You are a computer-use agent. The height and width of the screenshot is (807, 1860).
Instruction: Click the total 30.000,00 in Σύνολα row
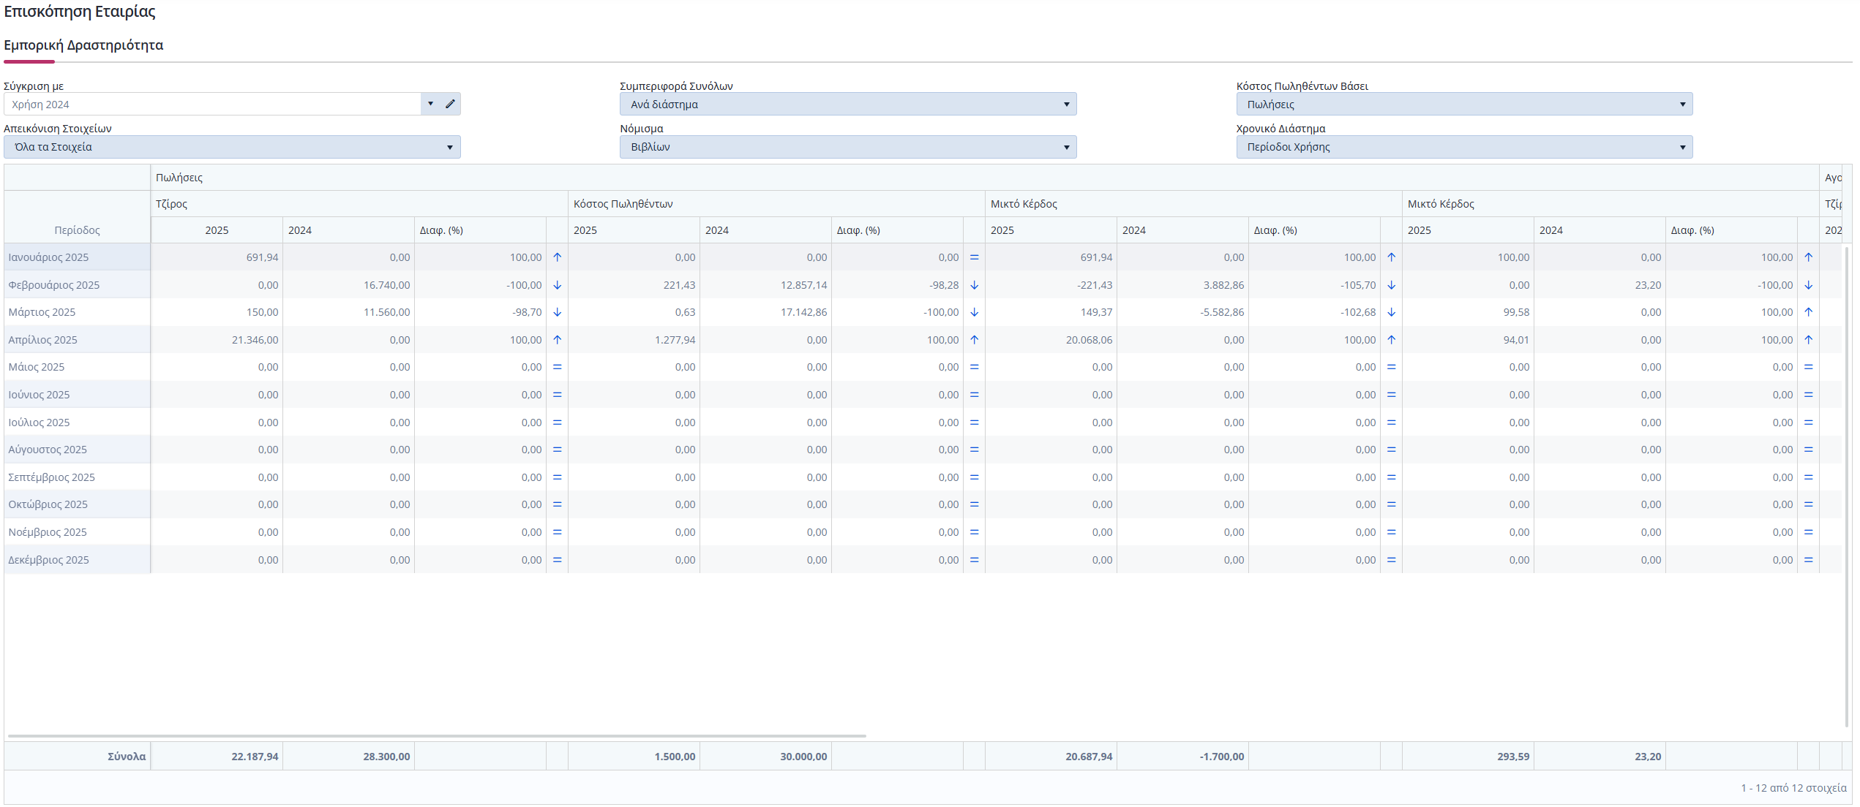coord(803,757)
